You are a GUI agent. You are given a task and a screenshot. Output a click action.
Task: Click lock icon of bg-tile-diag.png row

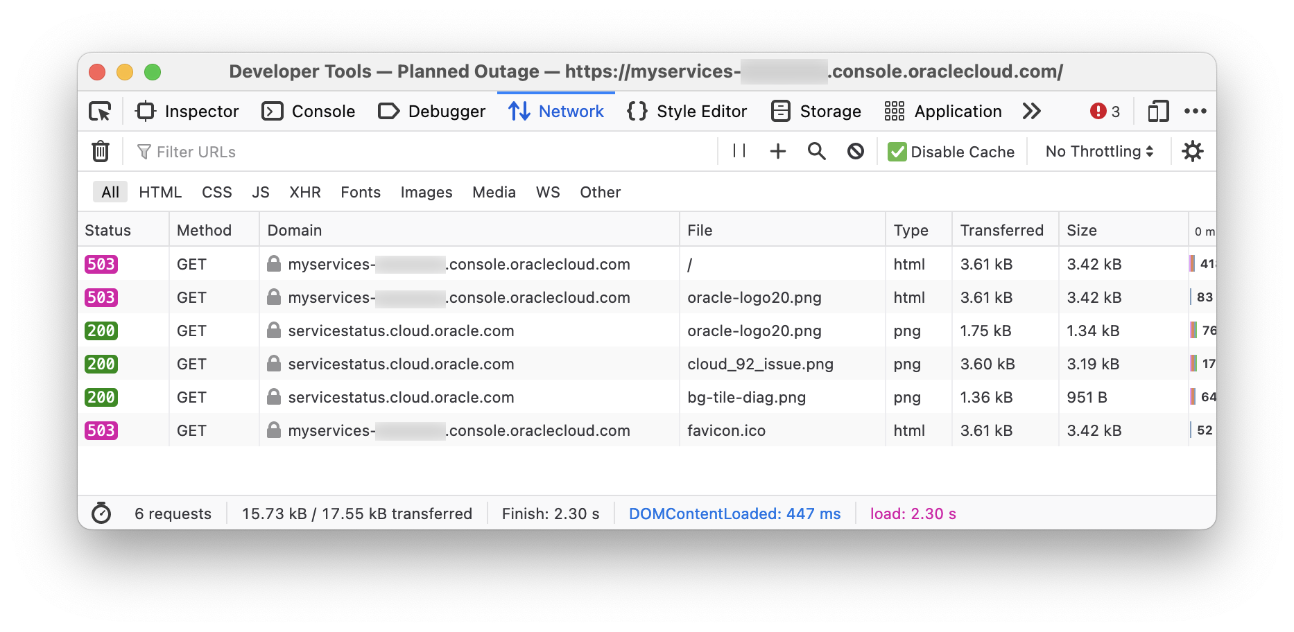274,396
